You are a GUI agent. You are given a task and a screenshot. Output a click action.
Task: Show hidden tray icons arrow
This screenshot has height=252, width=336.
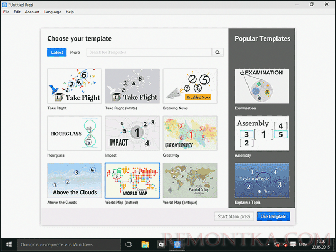tap(269, 244)
